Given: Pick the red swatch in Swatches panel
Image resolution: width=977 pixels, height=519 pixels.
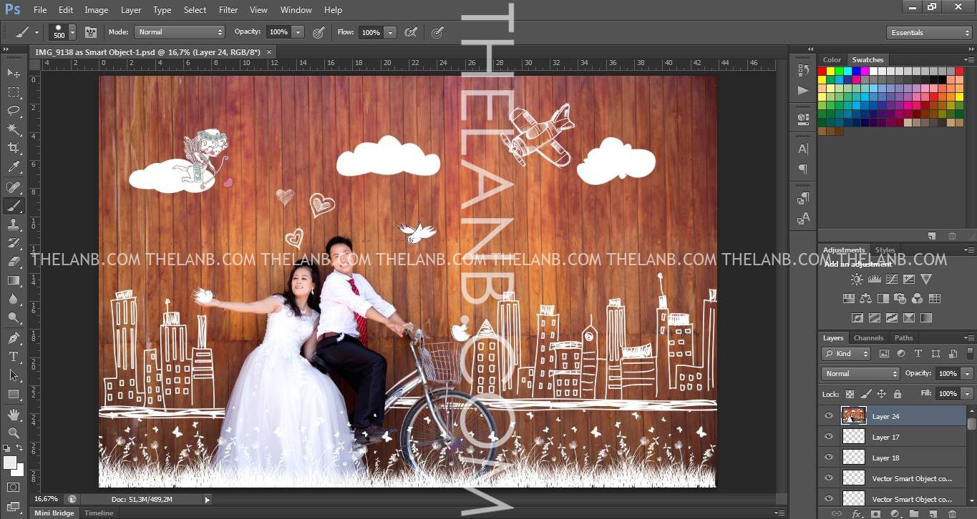Looking at the screenshot, I should click(x=822, y=71).
